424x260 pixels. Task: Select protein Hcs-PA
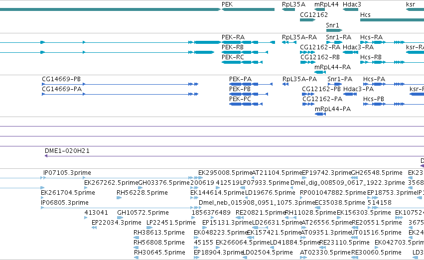374,79
